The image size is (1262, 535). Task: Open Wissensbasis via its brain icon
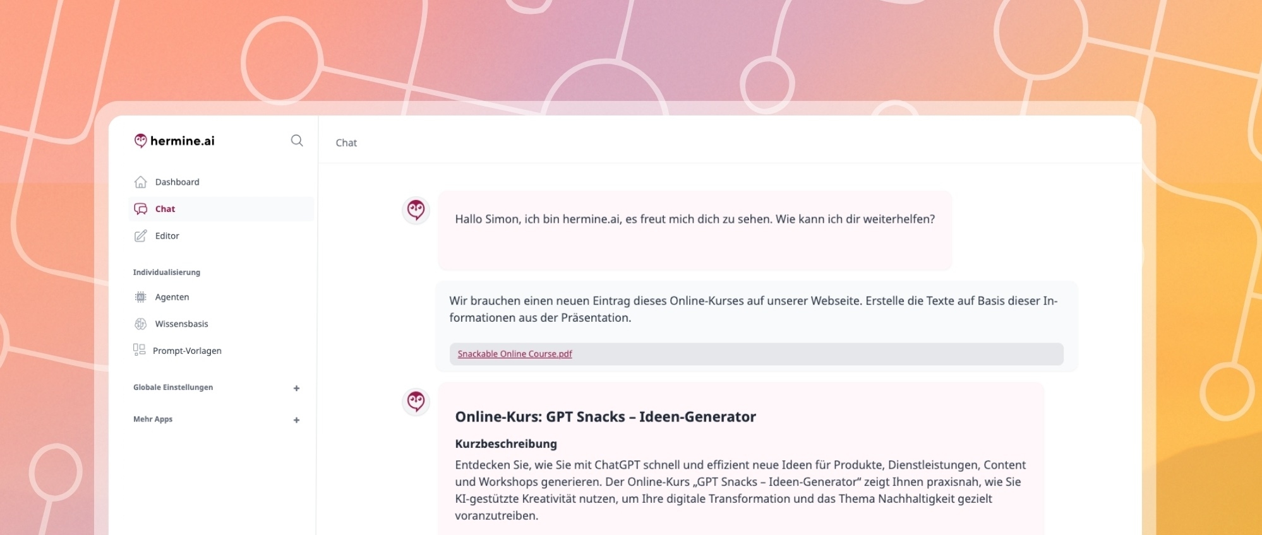coord(140,324)
